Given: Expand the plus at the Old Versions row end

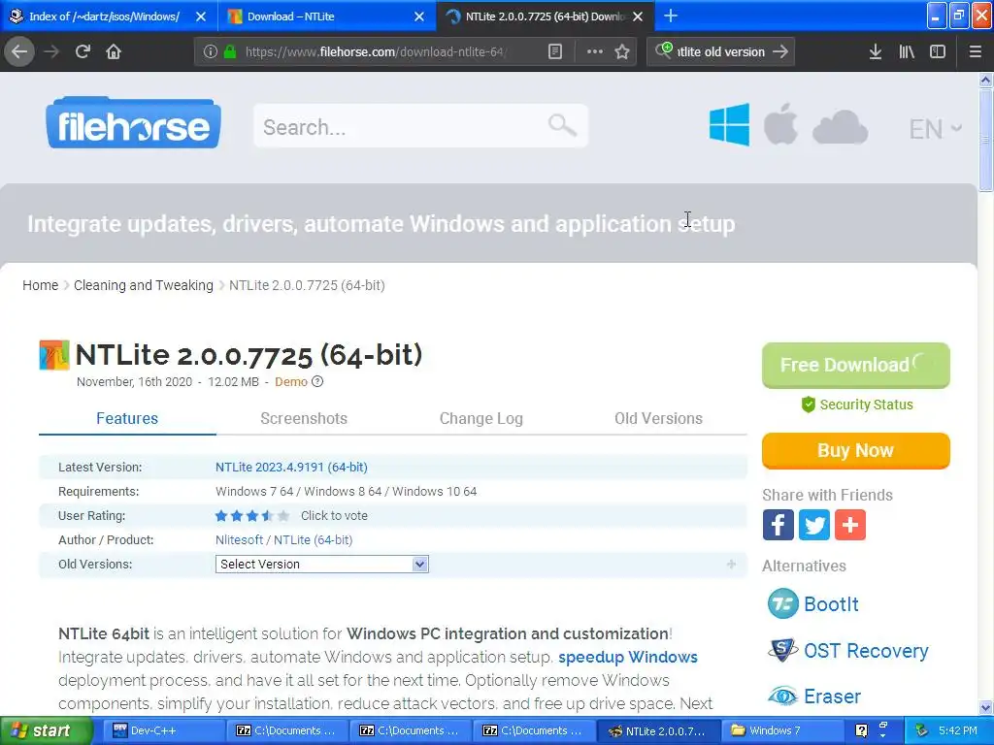Looking at the screenshot, I should click(x=731, y=564).
